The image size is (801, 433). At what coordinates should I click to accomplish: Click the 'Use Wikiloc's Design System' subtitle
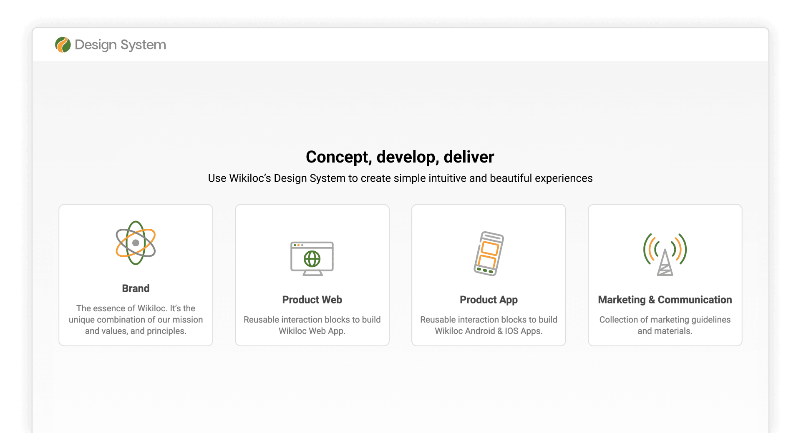(400, 178)
